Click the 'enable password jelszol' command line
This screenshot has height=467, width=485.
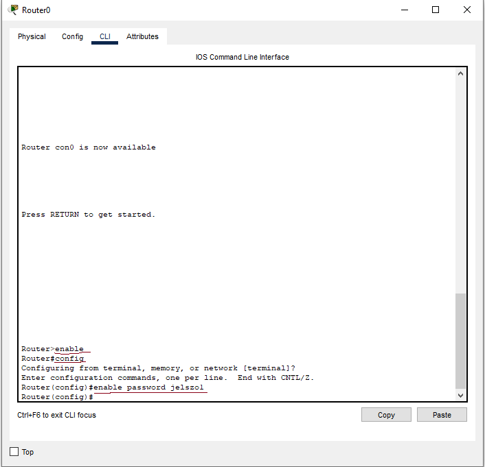[x=148, y=387]
